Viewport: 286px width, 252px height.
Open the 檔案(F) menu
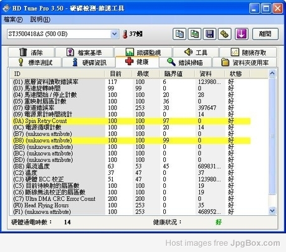13,20
